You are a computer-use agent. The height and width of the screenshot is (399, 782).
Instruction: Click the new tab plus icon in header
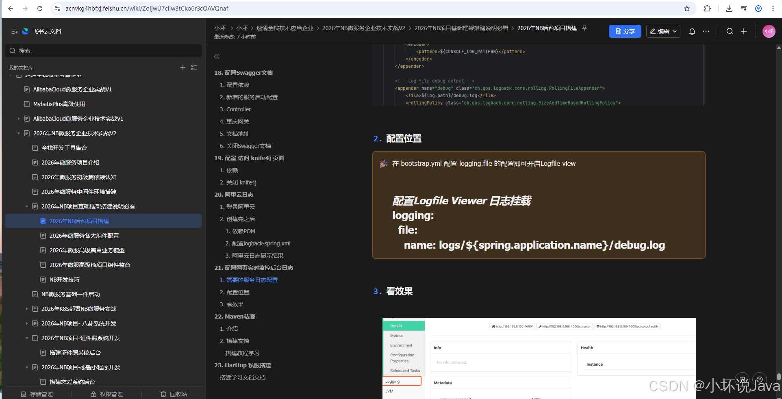744,31
